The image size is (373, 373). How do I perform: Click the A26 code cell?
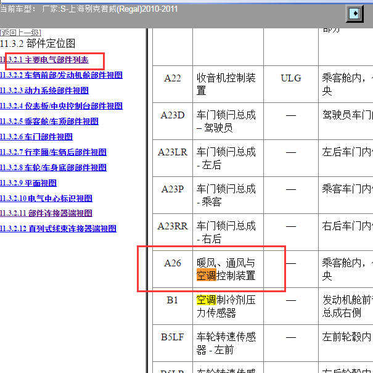(x=173, y=269)
